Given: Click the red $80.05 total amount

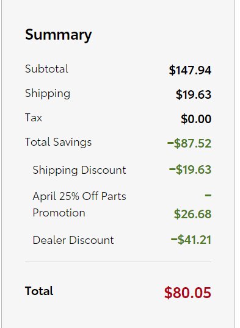Looking at the screenshot, I should [187, 293].
